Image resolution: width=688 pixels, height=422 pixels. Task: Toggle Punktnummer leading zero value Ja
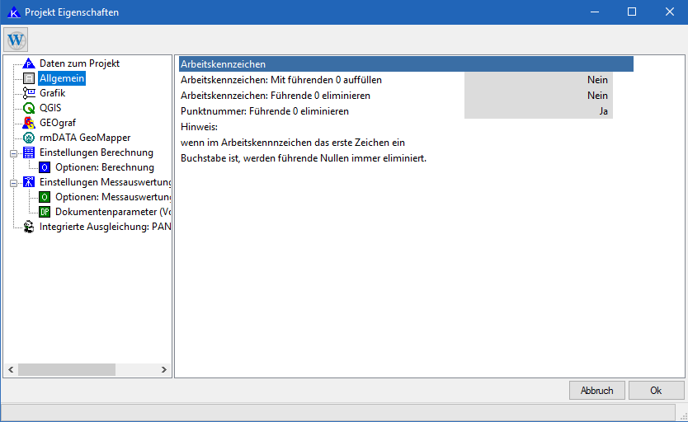pos(538,110)
